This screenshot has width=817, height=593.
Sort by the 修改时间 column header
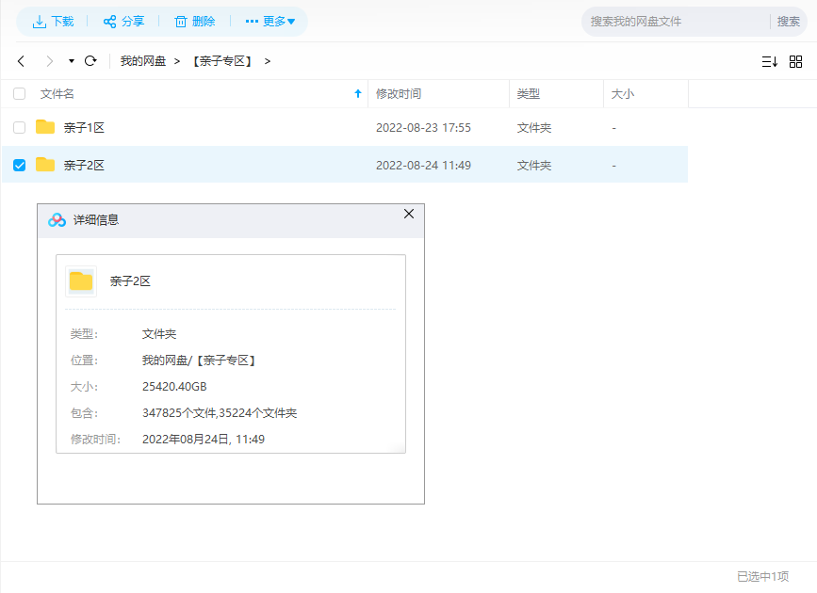(399, 94)
